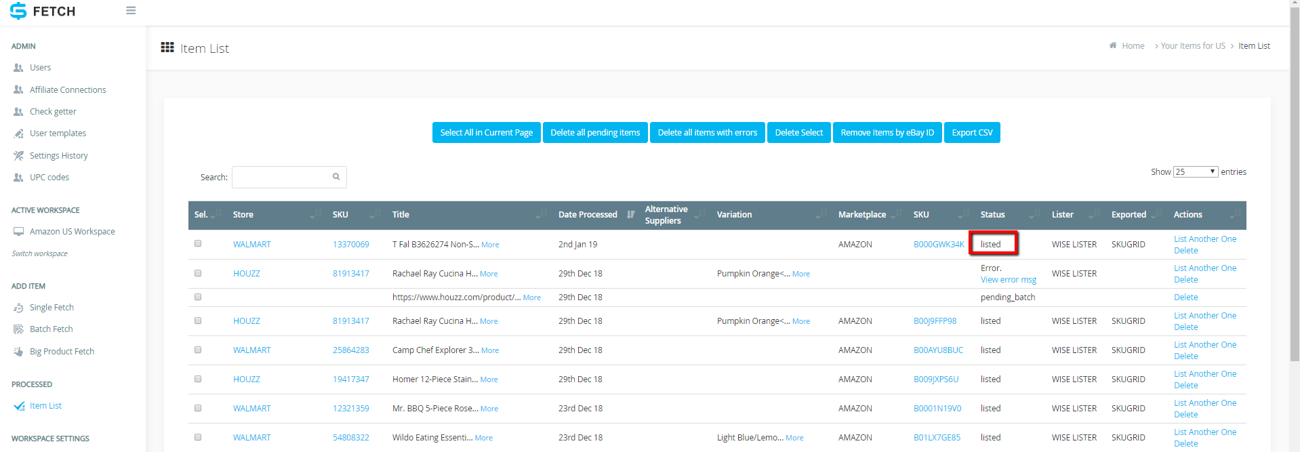
Task: Click Switch workspace link
Action: 39,253
